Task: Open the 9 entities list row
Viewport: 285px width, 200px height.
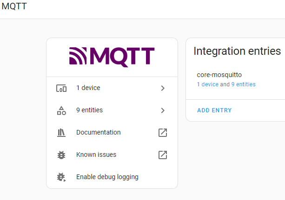Action: [x=112, y=110]
